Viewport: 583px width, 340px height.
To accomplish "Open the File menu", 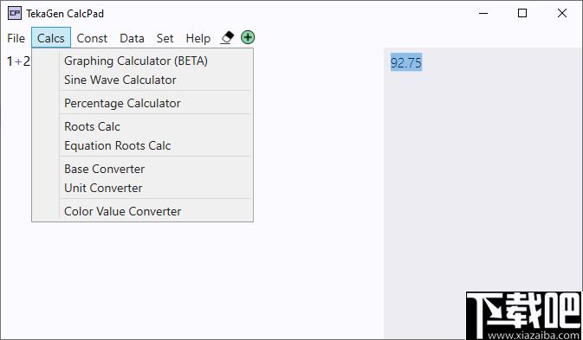I will coord(16,38).
